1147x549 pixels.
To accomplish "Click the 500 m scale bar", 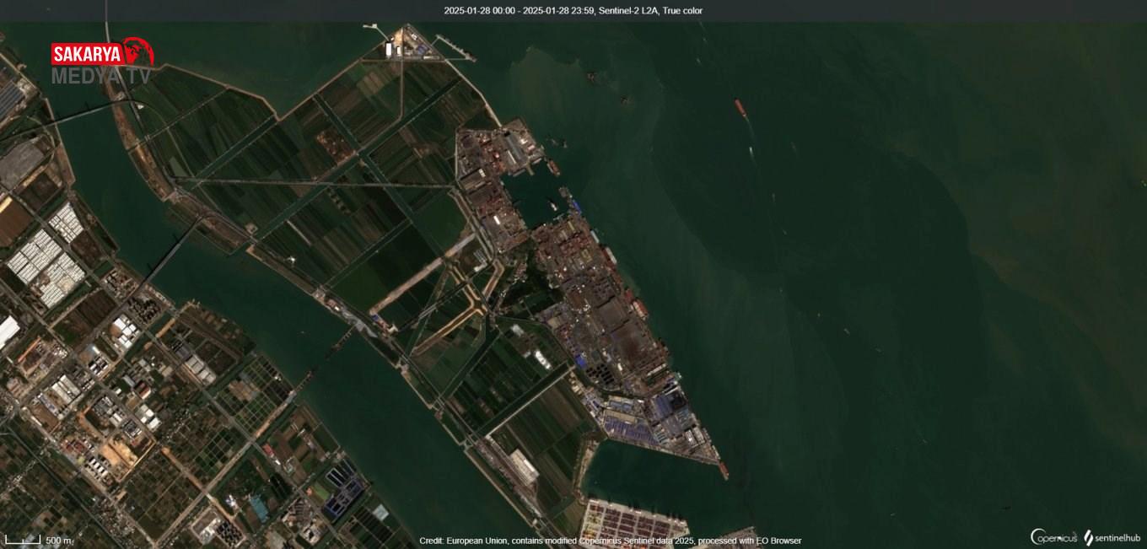I will click(x=24, y=540).
